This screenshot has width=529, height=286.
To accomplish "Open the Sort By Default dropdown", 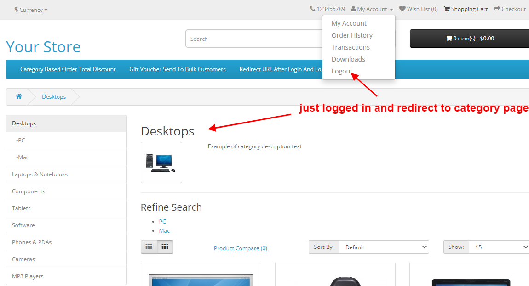I will click(x=384, y=247).
